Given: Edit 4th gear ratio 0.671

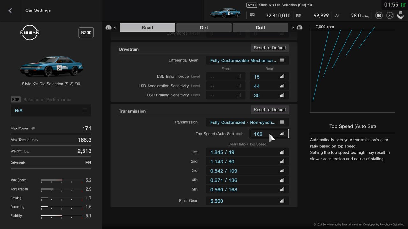Looking at the screenshot, I should click(x=247, y=180).
